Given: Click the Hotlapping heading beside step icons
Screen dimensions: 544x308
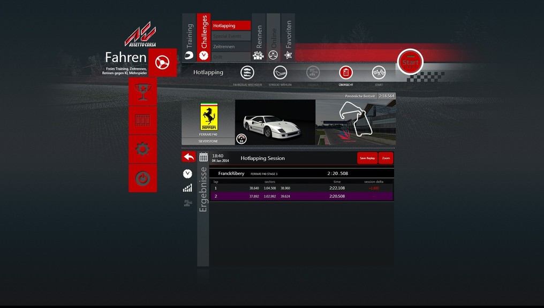Looking at the screenshot, I should tap(208, 72).
